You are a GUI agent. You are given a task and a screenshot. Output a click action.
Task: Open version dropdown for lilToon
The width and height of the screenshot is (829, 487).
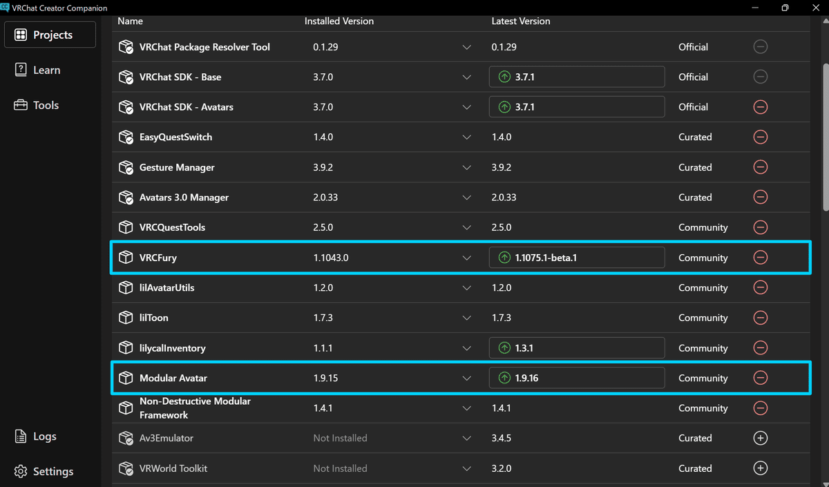[467, 318]
